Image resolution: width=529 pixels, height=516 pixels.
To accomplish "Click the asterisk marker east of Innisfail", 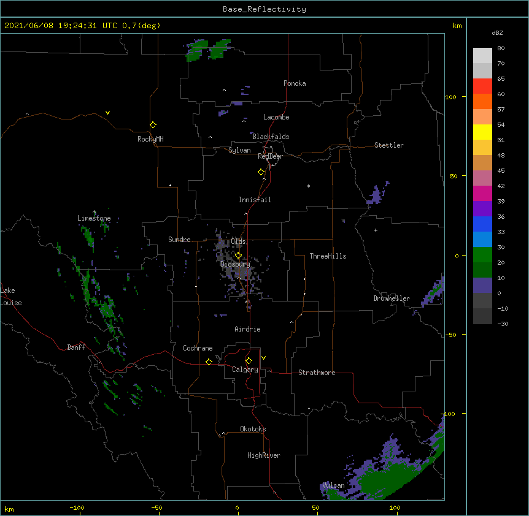I will 308,186.
